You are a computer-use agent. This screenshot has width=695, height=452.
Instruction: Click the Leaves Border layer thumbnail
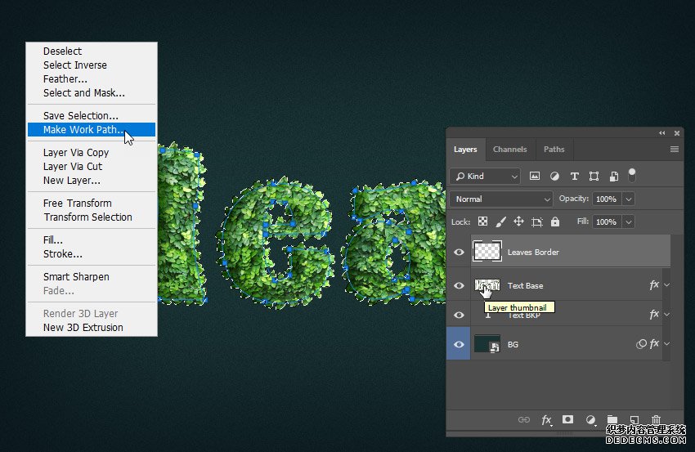click(487, 251)
